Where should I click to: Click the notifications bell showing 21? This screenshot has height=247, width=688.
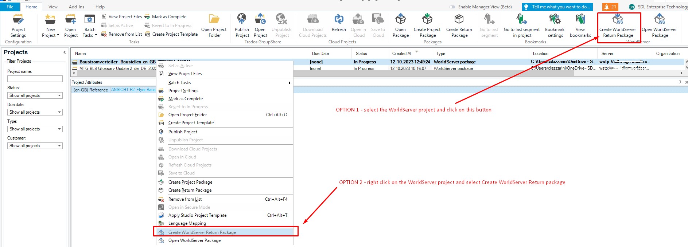(610, 7)
